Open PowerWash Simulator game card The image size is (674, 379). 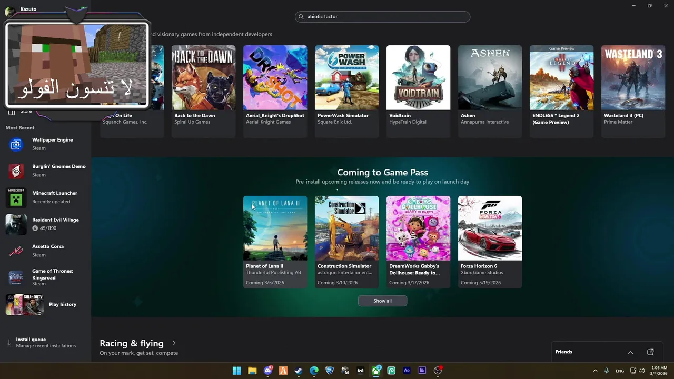(346, 91)
